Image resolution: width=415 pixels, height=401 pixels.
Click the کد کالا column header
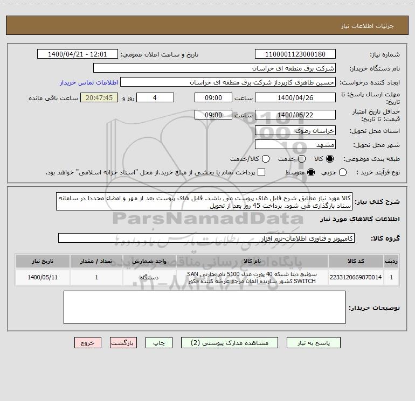[x=356, y=261]
